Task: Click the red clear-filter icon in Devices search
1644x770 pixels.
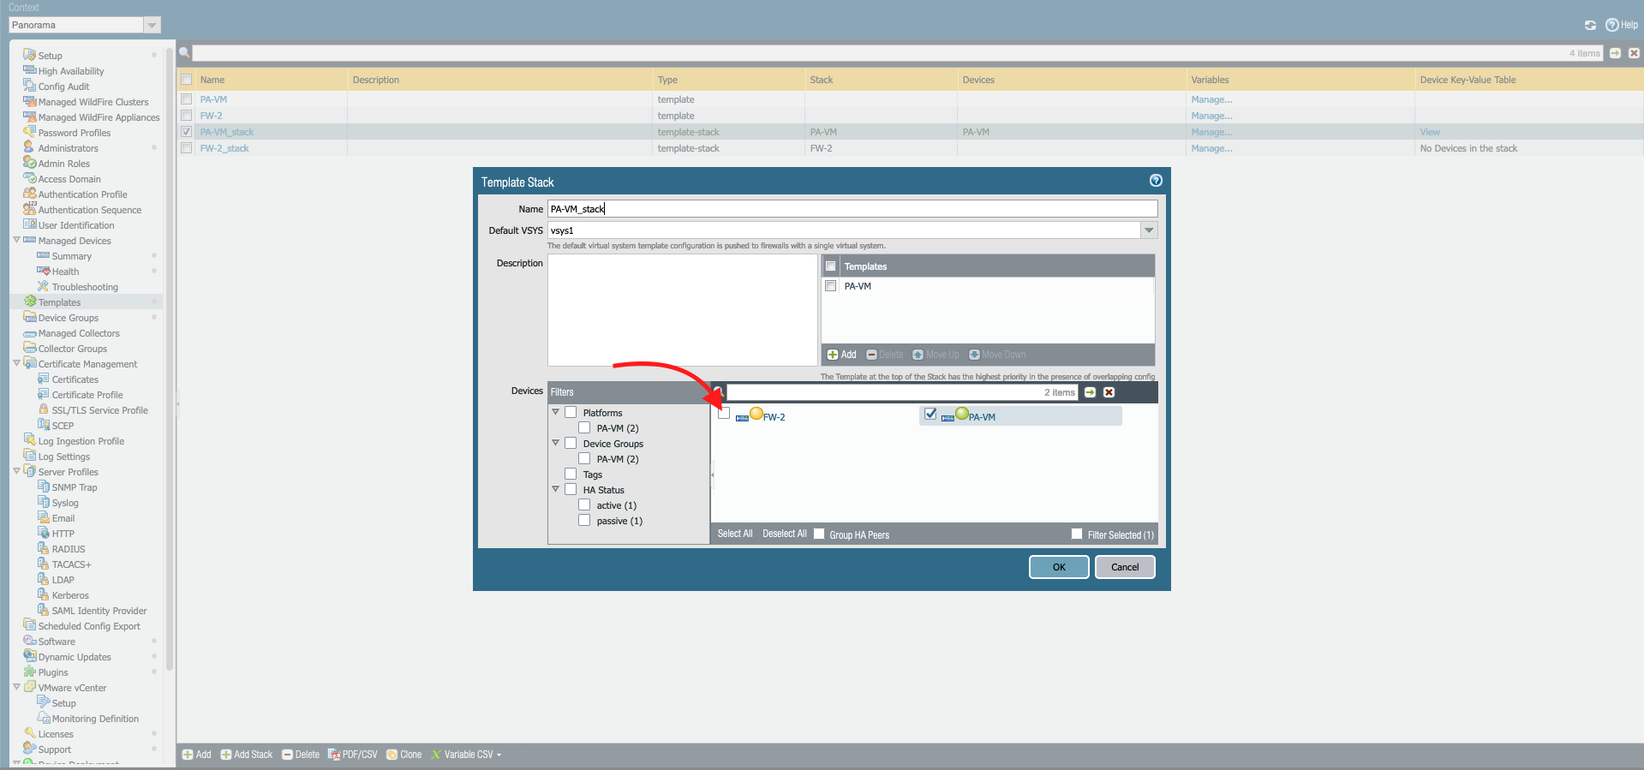Action: point(1109,392)
